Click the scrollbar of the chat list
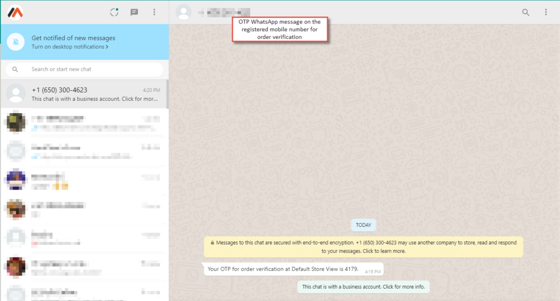The image size is (560, 301). [x=168, y=94]
